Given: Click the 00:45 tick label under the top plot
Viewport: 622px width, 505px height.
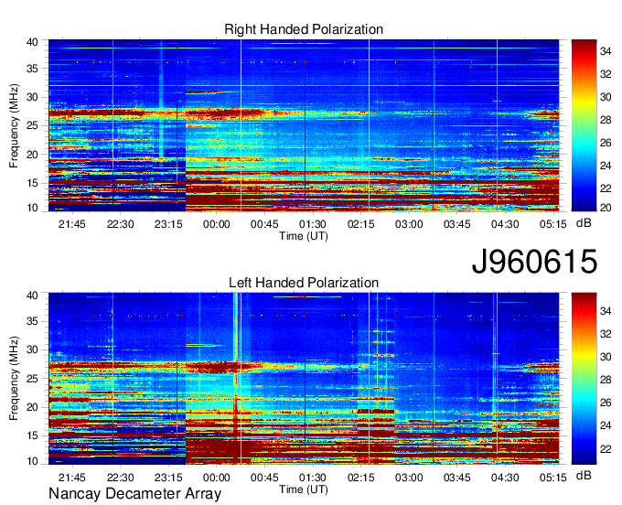Looking at the screenshot, I should tap(264, 224).
